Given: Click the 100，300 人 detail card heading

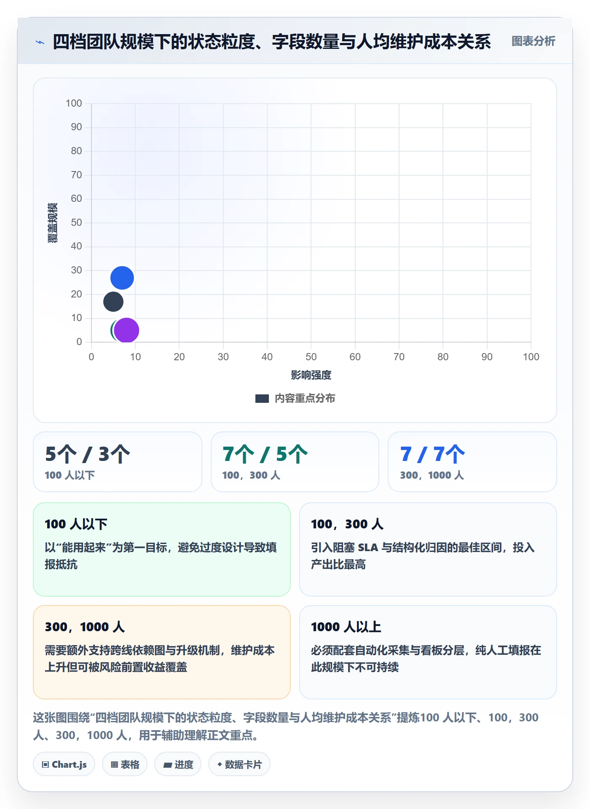Looking at the screenshot, I should 347,524.
